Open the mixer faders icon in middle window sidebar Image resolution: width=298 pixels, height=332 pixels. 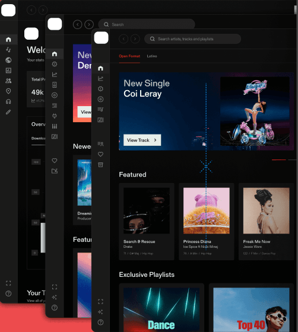[x=55, y=126]
